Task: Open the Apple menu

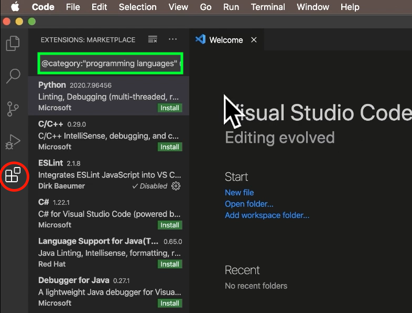Action: (15, 7)
